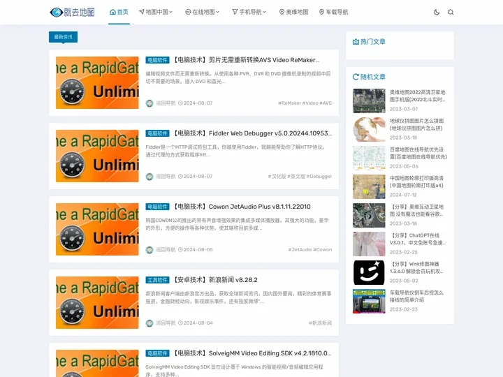The image size is (503, 377).
Task: Click globe puzzle thumbnail in sidebar
Action: pos(369,130)
